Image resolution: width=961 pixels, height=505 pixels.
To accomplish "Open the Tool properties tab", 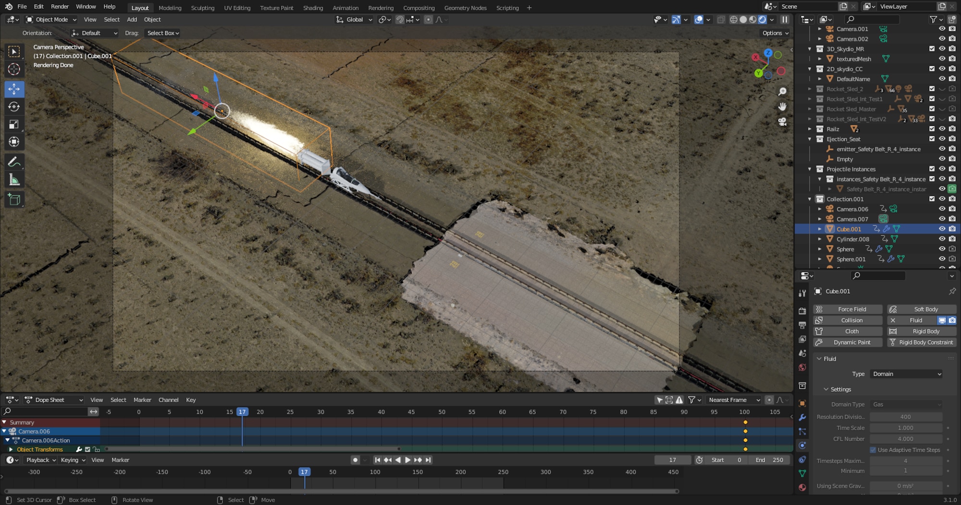I will tap(802, 293).
